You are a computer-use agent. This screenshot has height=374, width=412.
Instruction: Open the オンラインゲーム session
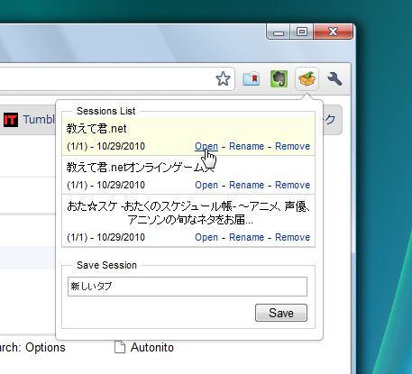tap(206, 185)
